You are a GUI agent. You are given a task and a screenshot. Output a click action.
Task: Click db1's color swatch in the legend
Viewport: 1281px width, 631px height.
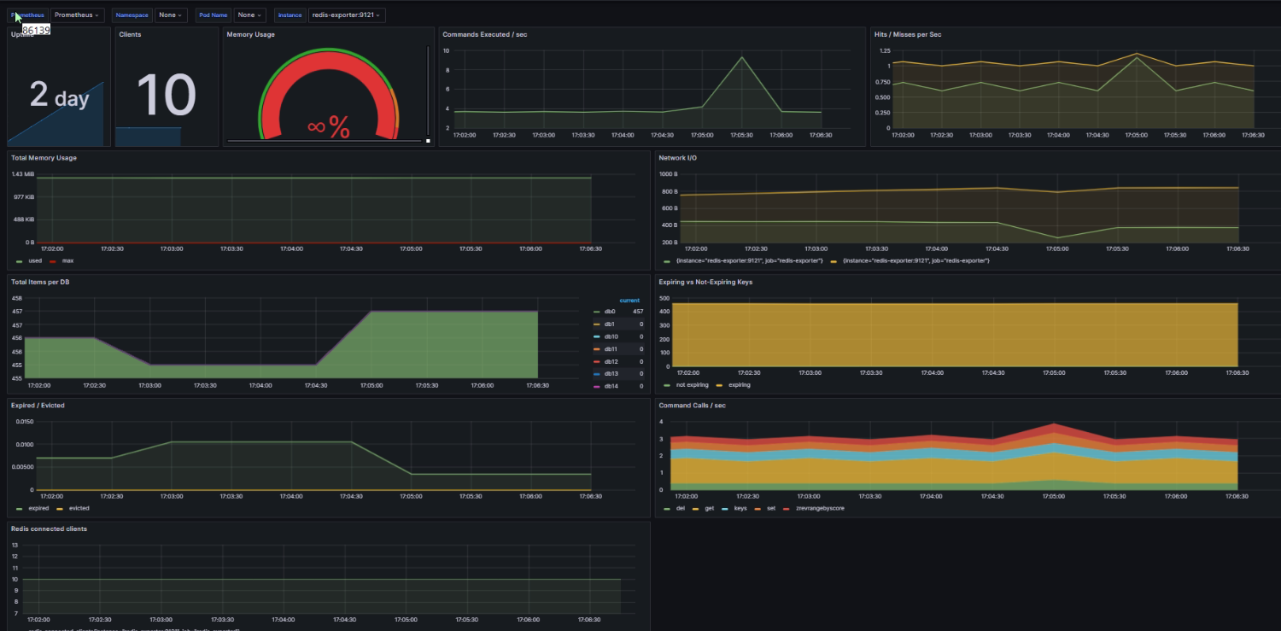(598, 324)
